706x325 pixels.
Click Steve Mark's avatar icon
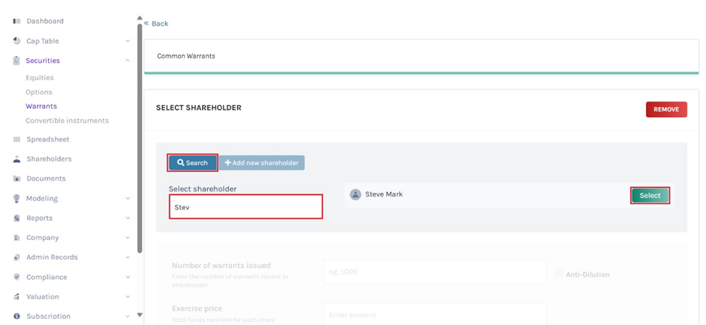(x=355, y=194)
